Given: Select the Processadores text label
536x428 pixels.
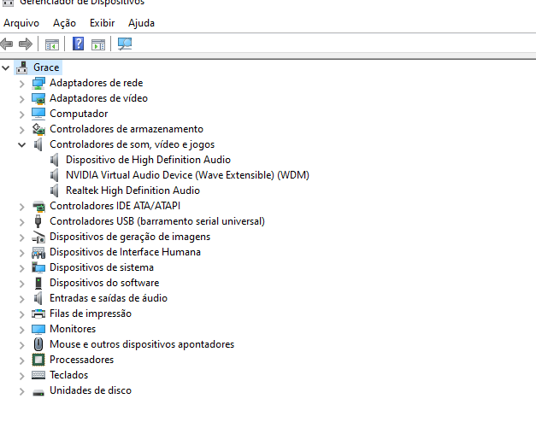Looking at the screenshot, I should (81, 360).
